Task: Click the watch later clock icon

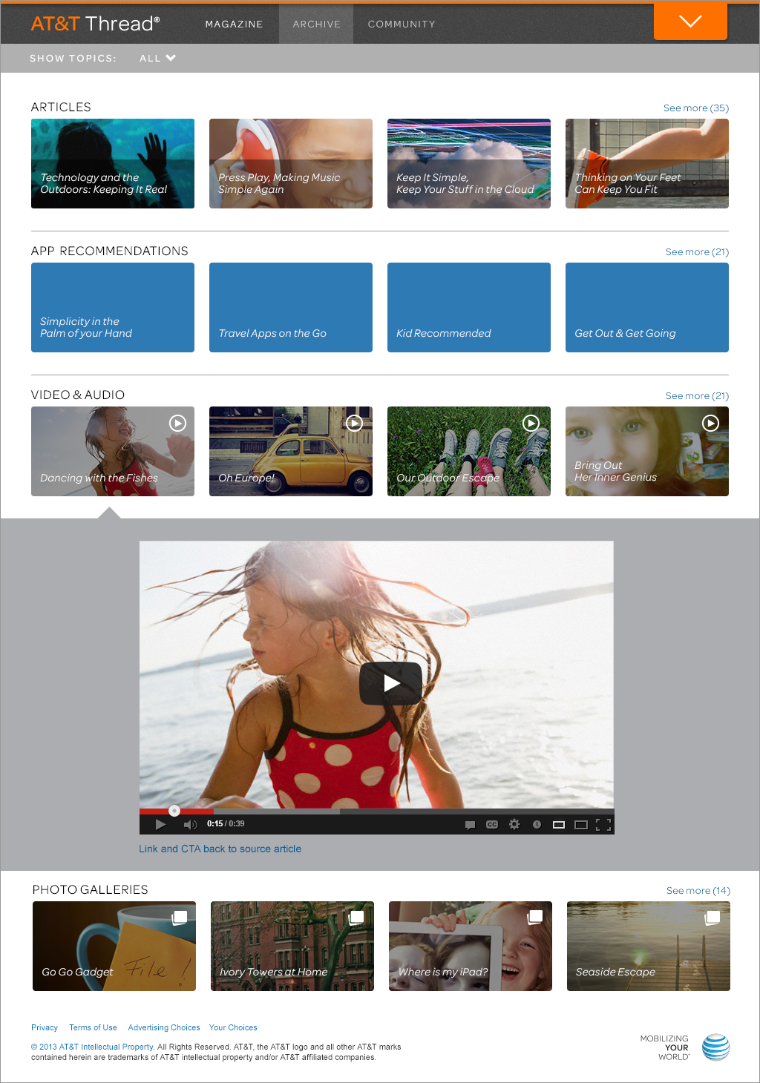Action: (537, 824)
